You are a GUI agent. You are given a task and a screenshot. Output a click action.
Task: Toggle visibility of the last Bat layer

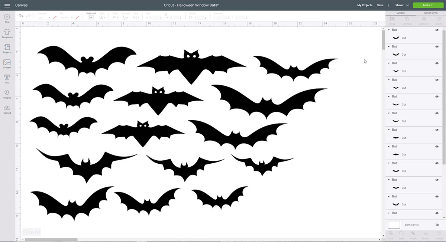coord(437,213)
